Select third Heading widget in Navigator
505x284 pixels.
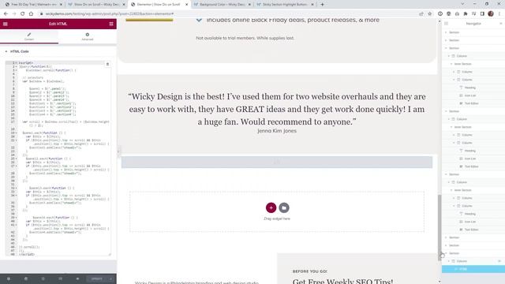click(470, 214)
